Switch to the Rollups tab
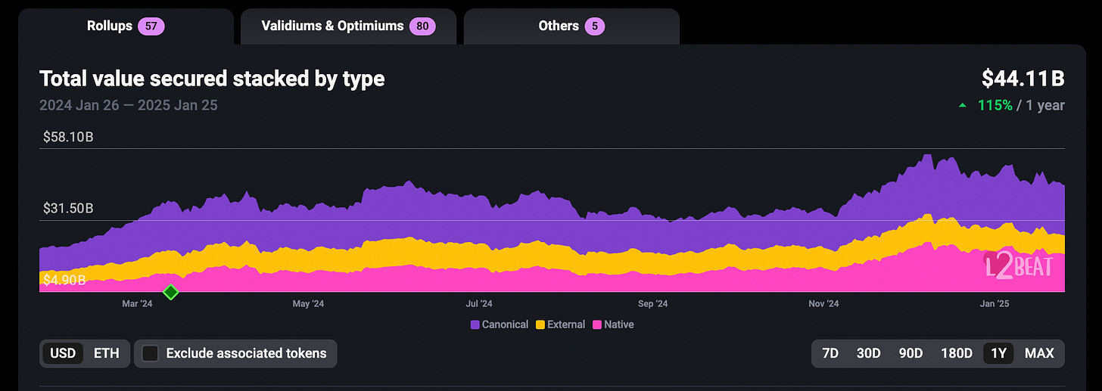This screenshot has width=1102, height=391. point(126,26)
